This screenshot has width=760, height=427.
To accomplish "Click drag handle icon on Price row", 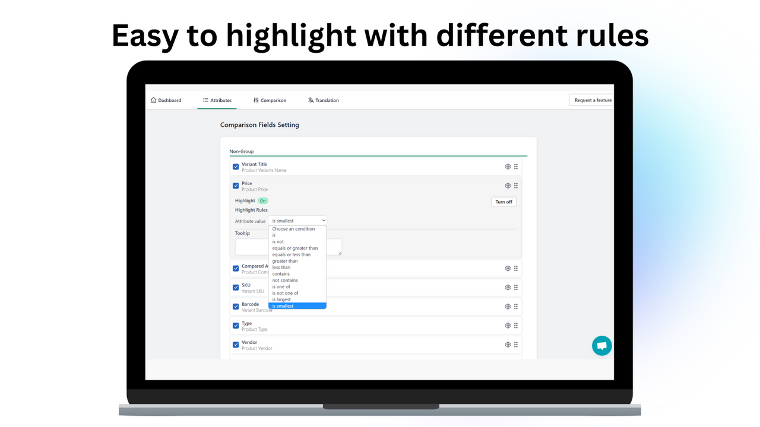I will click(516, 186).
